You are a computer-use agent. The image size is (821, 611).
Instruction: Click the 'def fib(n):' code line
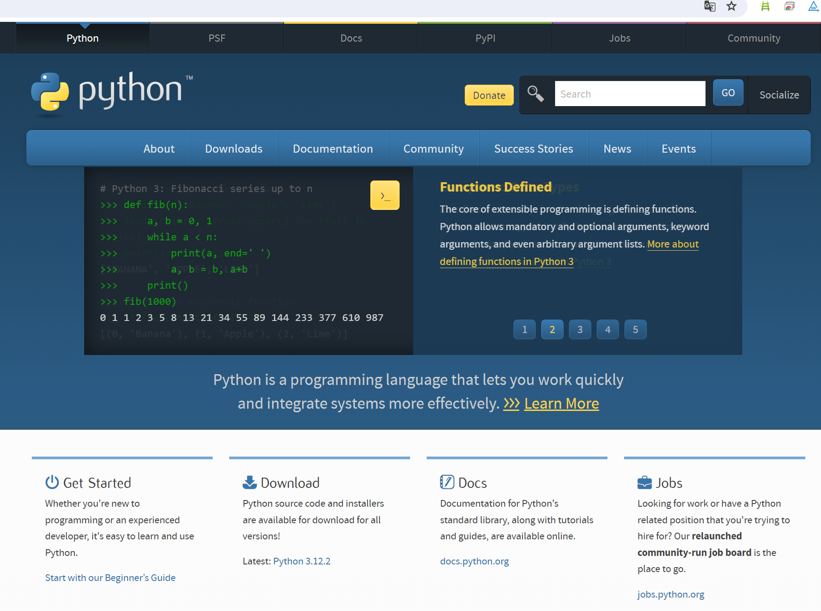tap(144, 205)
